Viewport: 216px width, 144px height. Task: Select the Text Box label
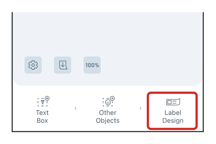coord(42,117)
